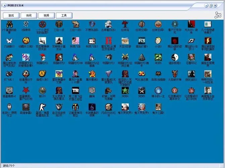Launch the Need for Speed logo icon
225x168 pixels.
point(191,41)
